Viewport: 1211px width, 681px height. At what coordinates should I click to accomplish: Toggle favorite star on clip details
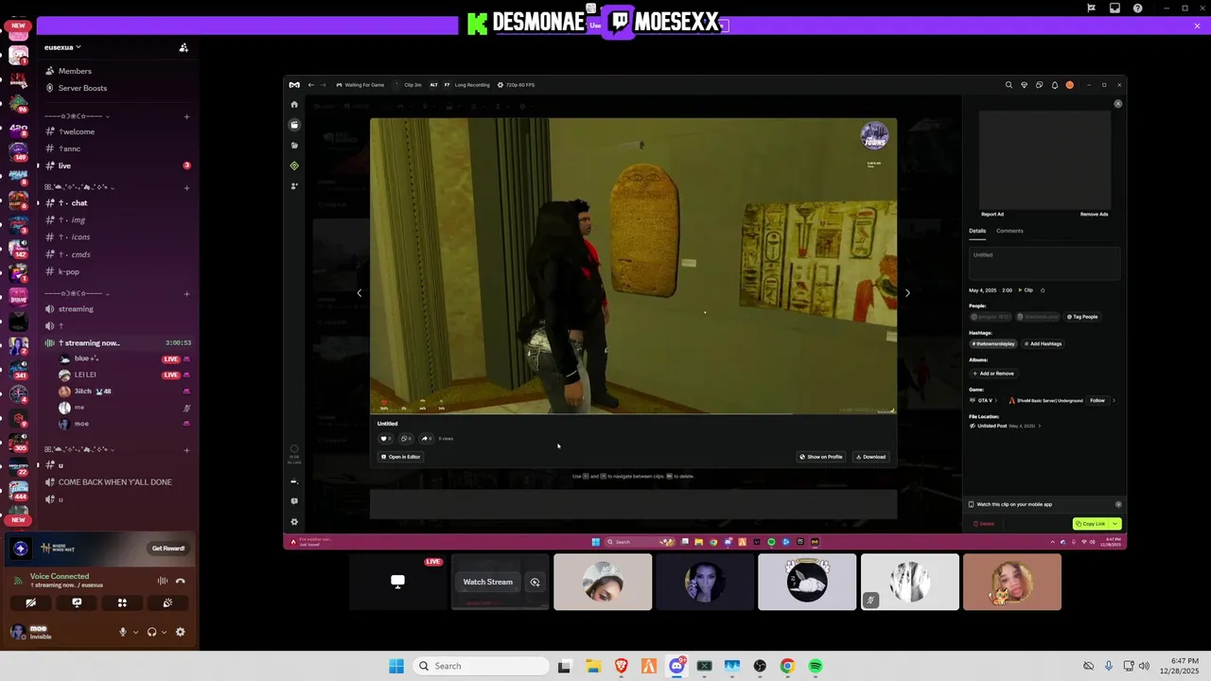pos(1043,290)
